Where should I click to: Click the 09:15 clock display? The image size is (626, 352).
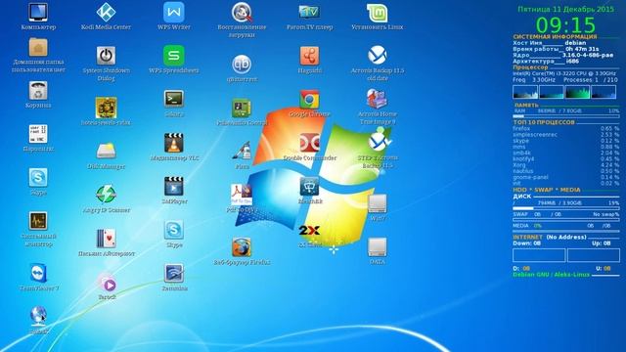565,24
